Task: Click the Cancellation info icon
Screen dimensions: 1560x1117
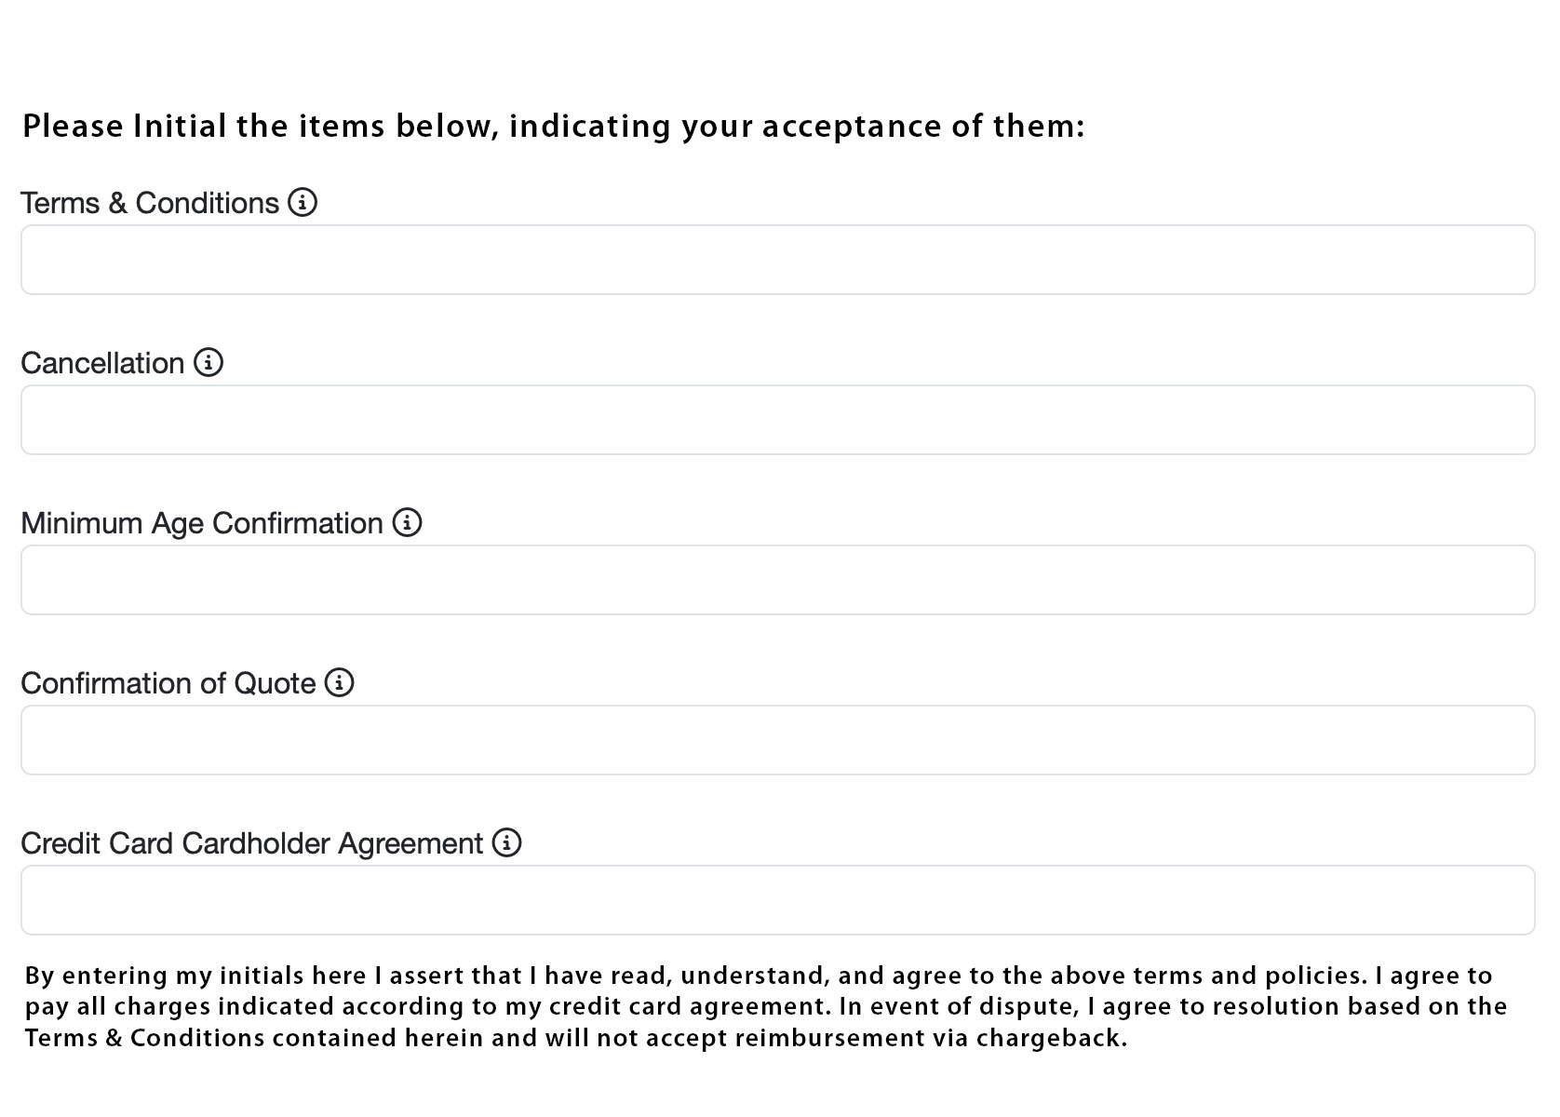Action: click(x=208, y=362)
